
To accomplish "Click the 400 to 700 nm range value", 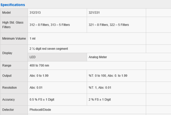I will pos(39,66).
